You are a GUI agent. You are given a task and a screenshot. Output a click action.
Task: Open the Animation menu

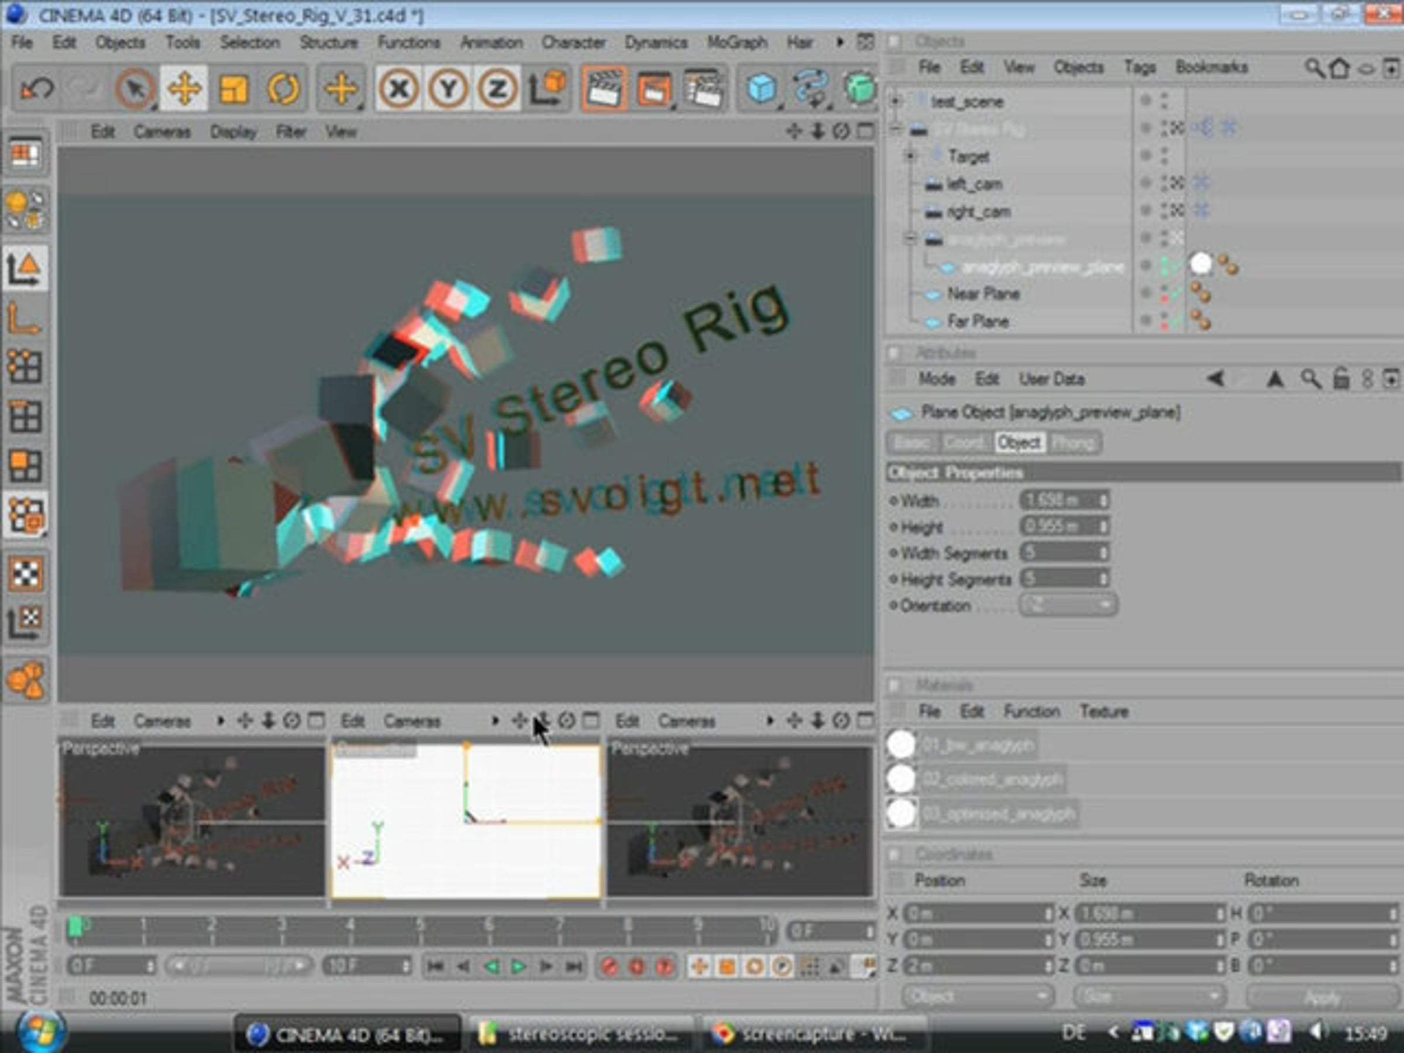coord(492,43)
